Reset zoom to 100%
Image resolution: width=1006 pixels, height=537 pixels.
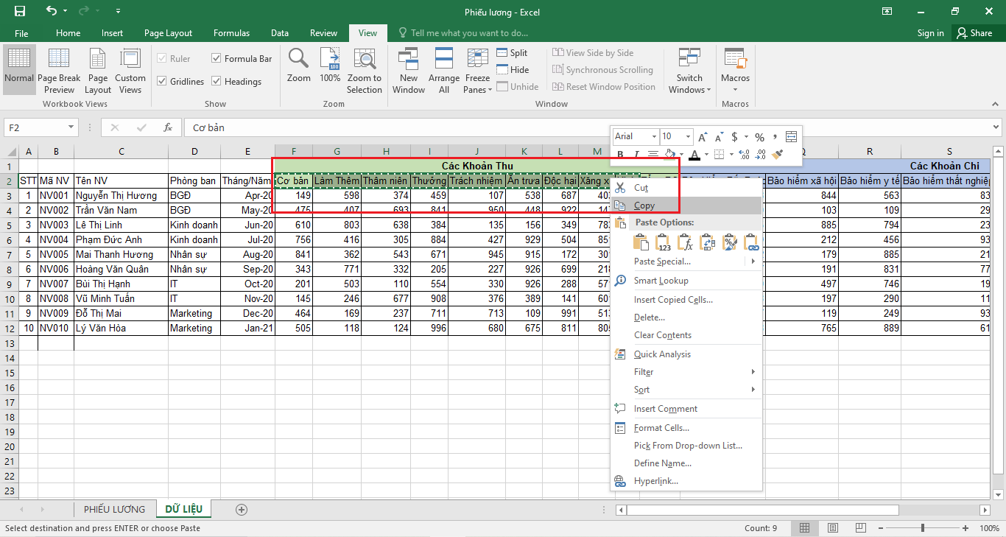tap(330, 65)
